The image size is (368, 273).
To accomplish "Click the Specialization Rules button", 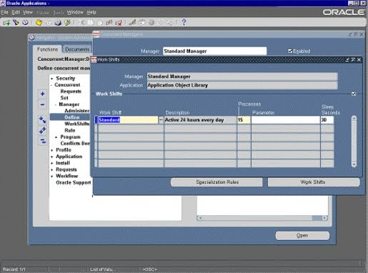I will pos(217,182).
